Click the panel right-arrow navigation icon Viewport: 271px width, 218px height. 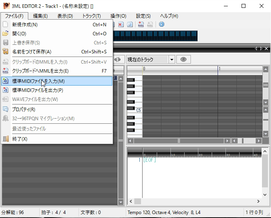point(261,49)
